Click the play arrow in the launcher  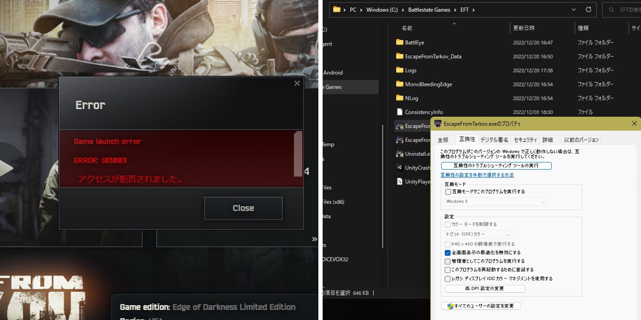point(5,167)
